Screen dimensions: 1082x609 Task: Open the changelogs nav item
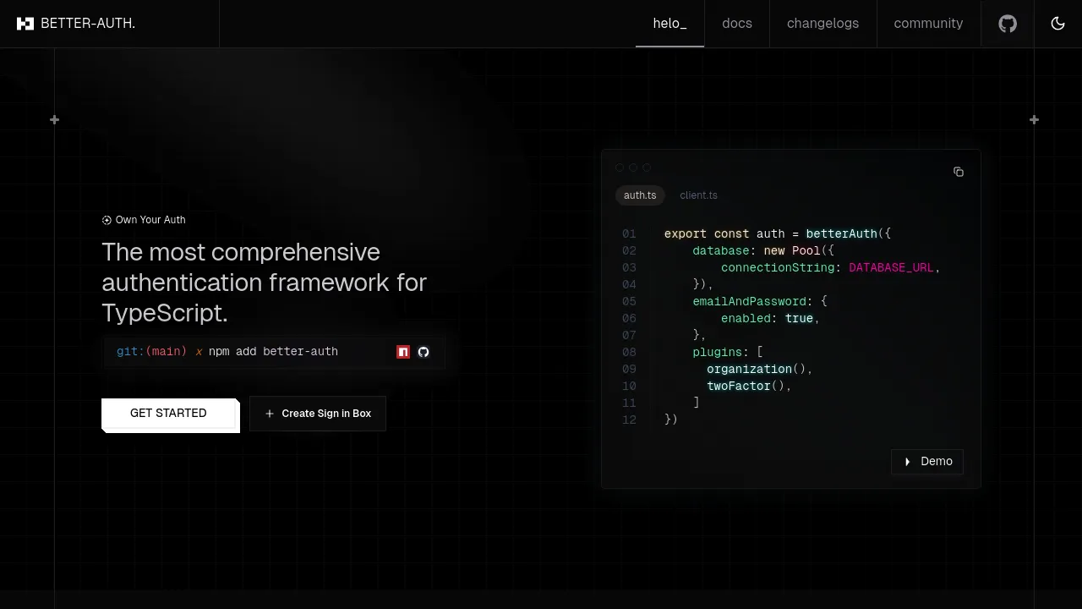(x=822, y=24)
